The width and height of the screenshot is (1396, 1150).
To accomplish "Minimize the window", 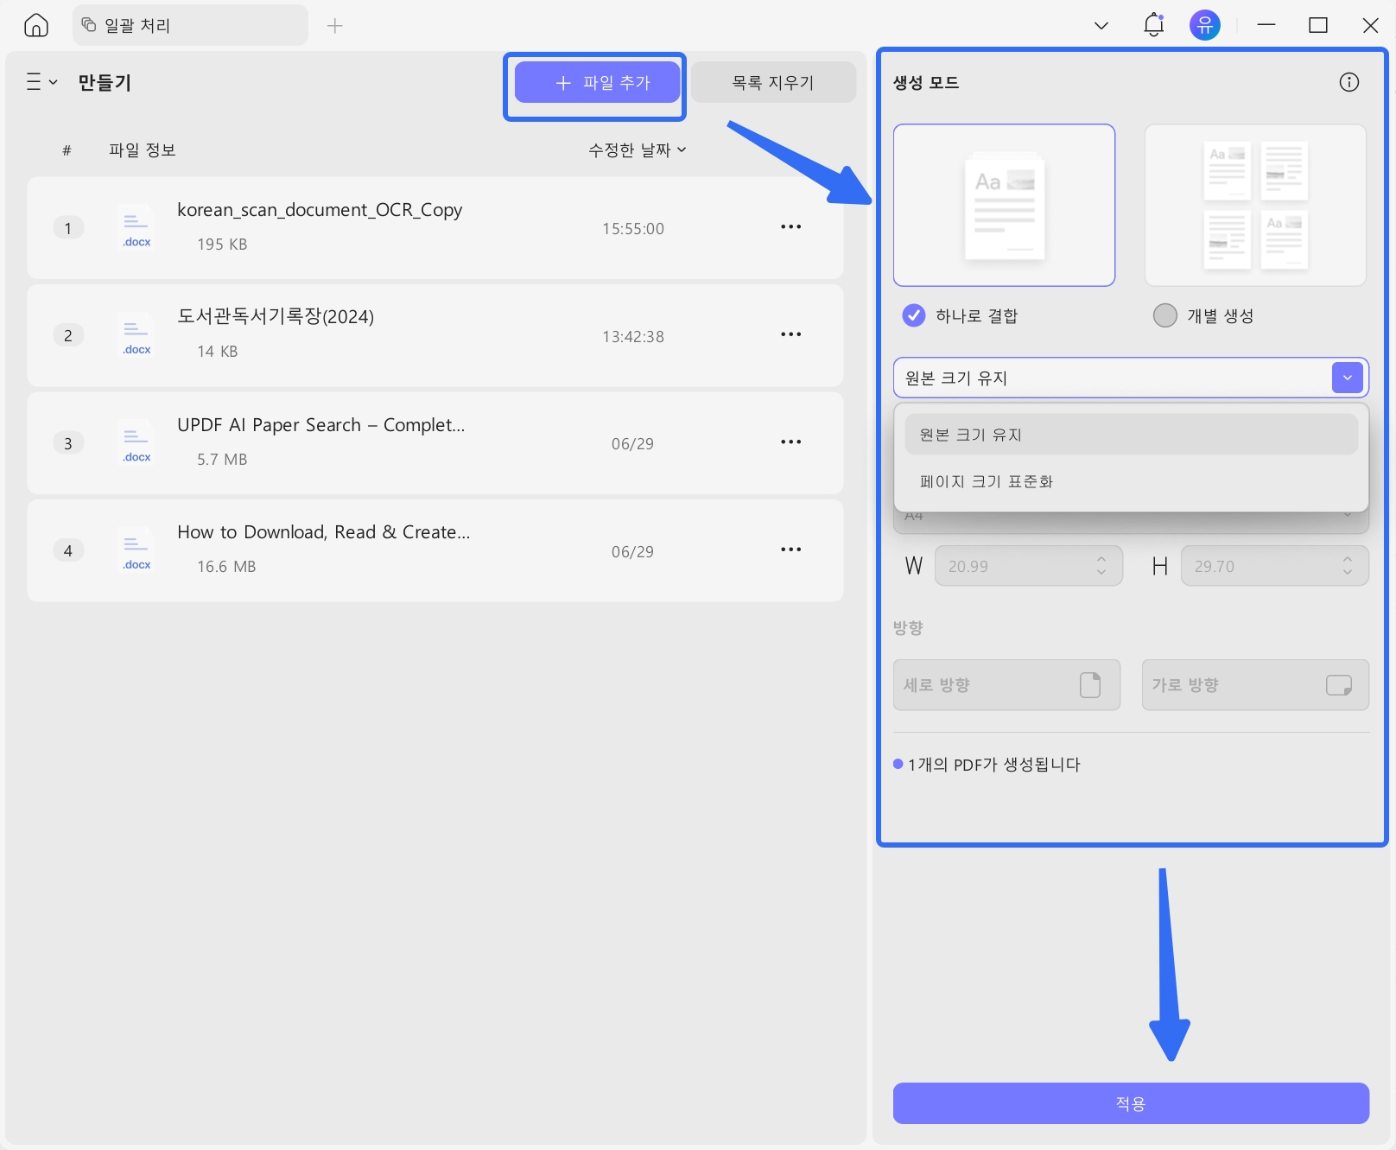I will coord(1266,25).
